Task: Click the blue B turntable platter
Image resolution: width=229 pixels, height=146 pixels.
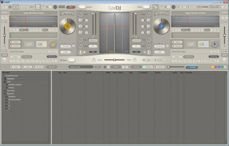Action: [161, 26]
